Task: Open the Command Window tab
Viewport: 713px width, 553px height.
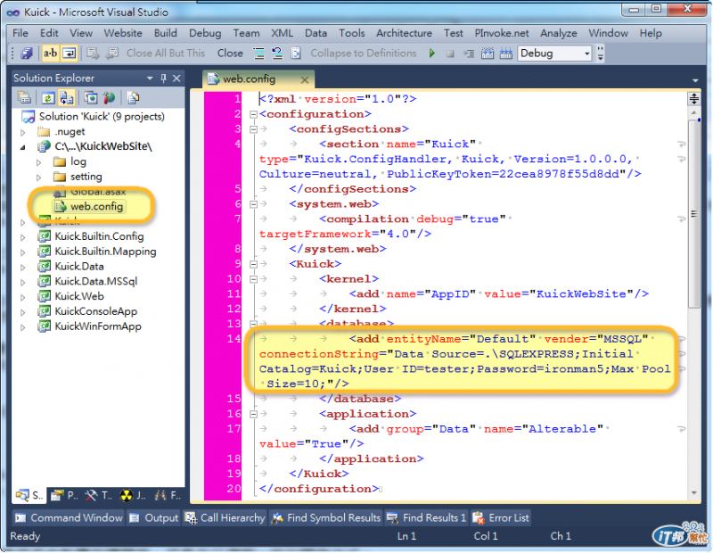Action: 69,518
